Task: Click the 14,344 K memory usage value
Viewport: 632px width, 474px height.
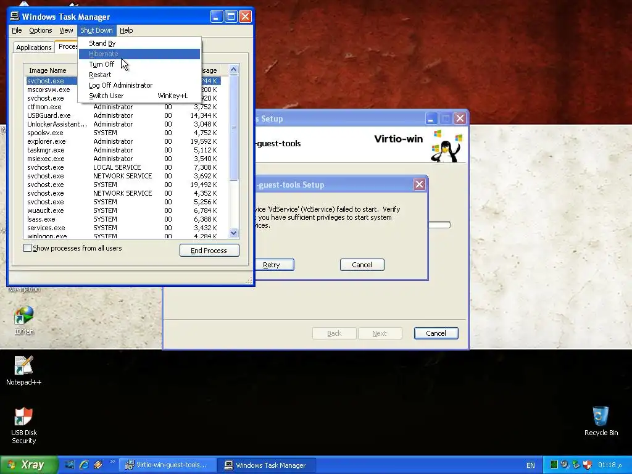Action: [204, 115]
